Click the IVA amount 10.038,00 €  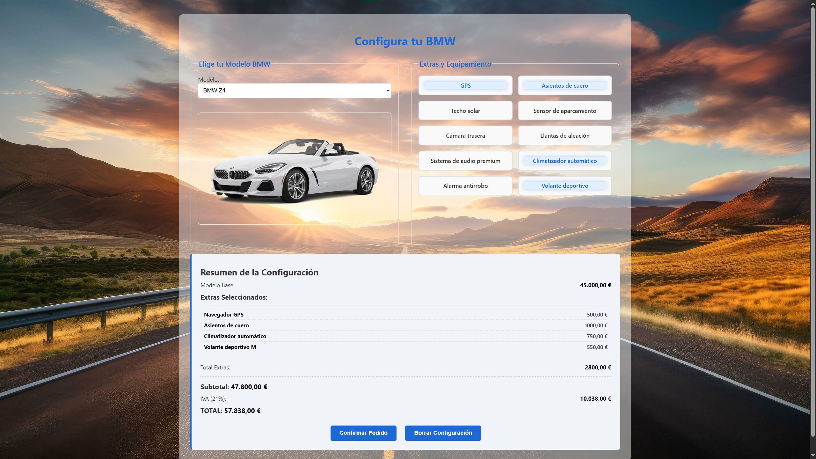(595, 399)
